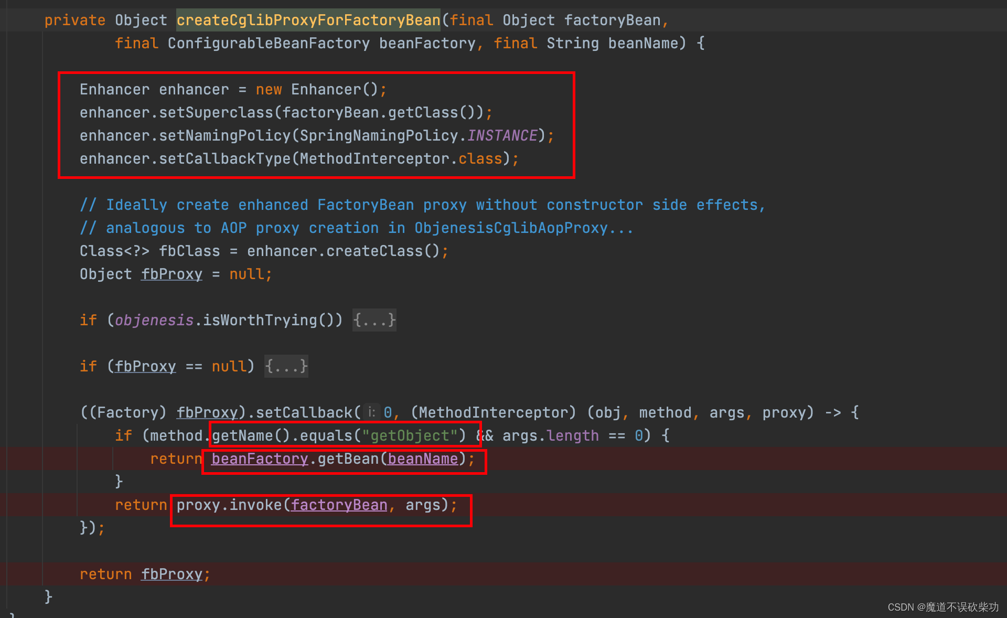Click underlined beanName argument in getBean

423,459
